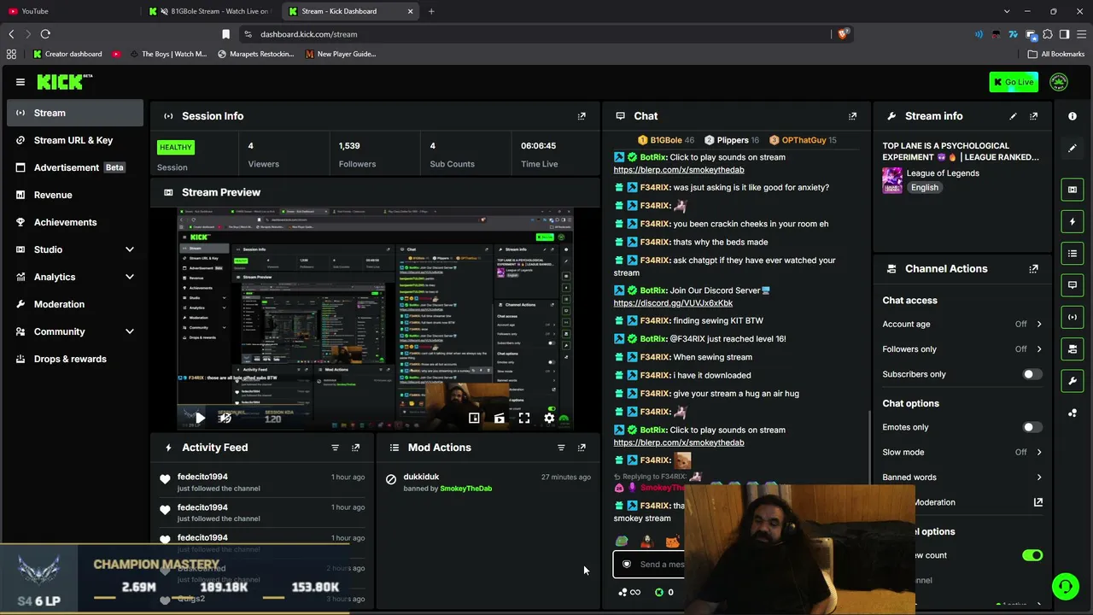Image resolution: width=1093 pixels, height=615 pixels.
Task: Click the English language tag
Action: (924, 188)
